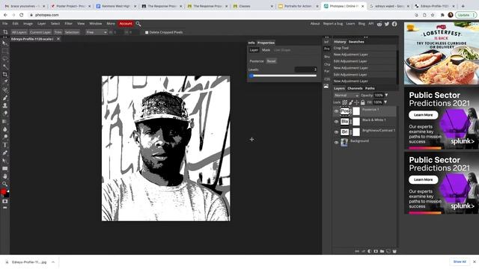Viewport: 479px width, 269px height.
Task: Switch to the Swatches tab
Action: coord(356,42)
